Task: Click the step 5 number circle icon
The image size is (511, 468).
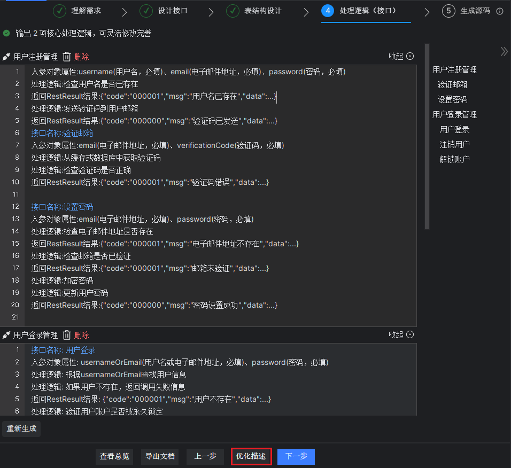Action: point(448,11)
